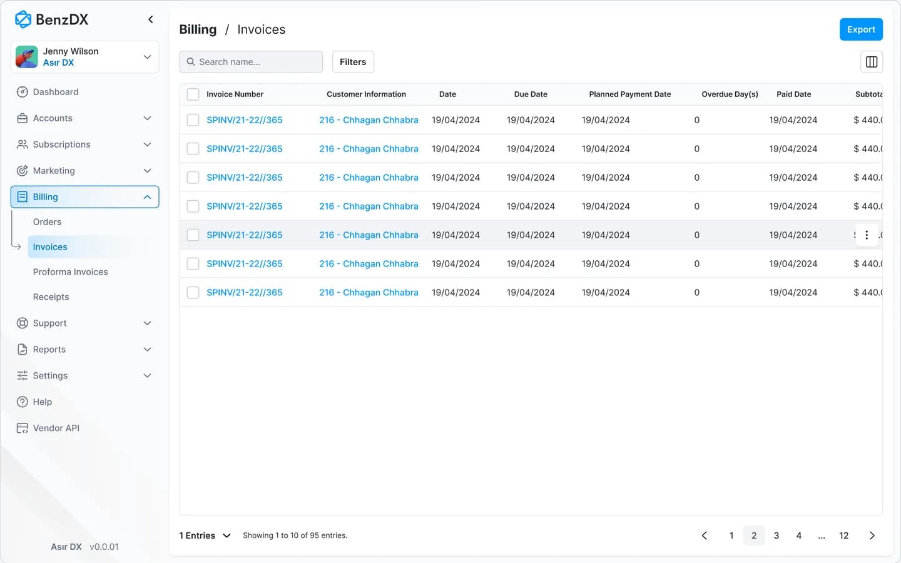Open the Entries per page dropdown
The height and width of the screenshot is (563, 901).
[x=205, y=535]
